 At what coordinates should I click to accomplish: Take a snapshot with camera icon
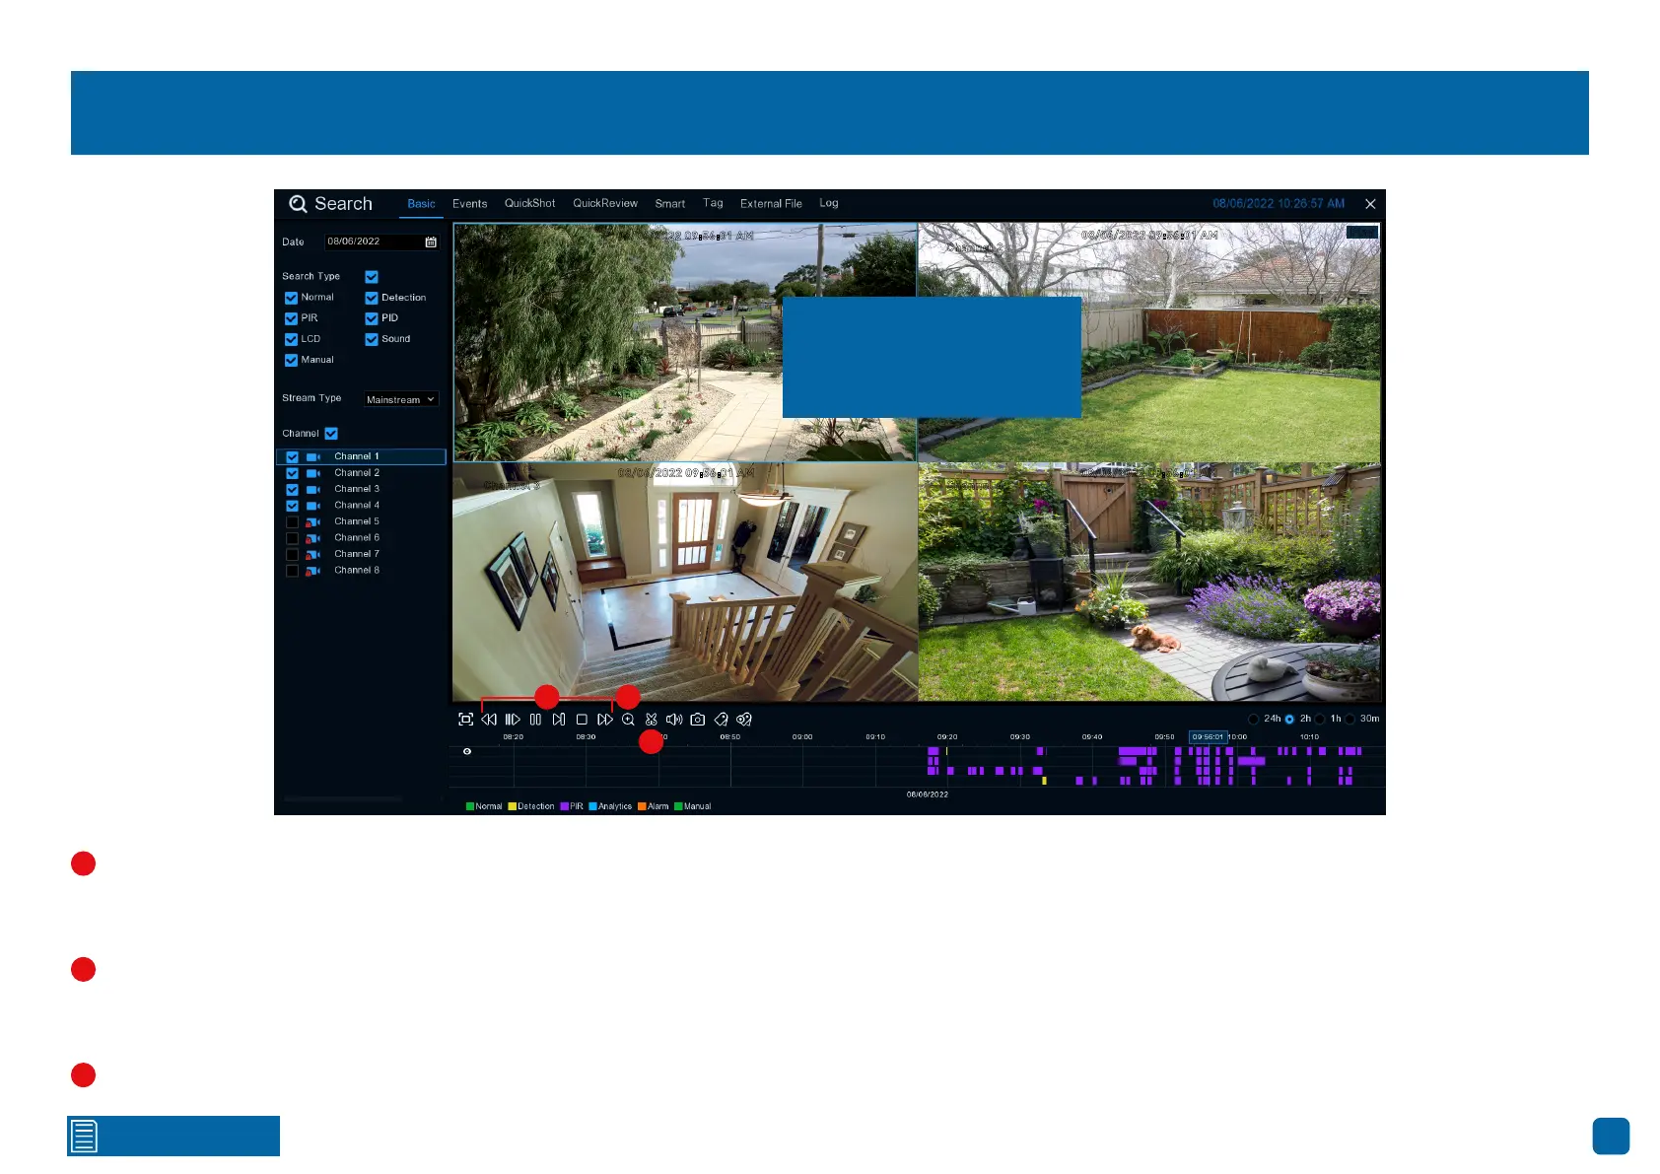[x=698, y=720]
